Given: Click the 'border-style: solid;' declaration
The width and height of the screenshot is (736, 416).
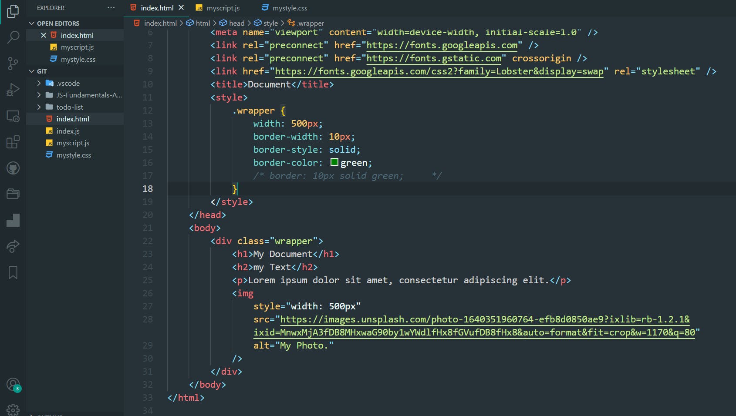Looking at the screenshot, I should (307, 150).
